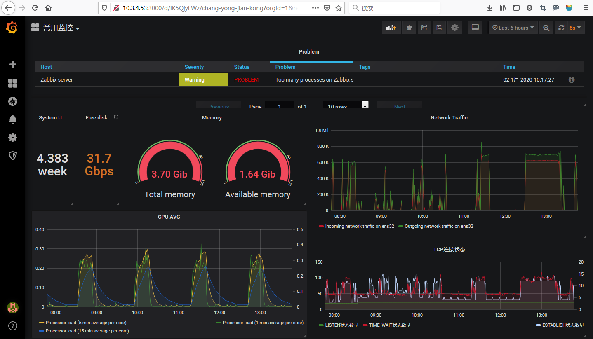Toggle the cycle view mode monitor icon

pos(475,28)
